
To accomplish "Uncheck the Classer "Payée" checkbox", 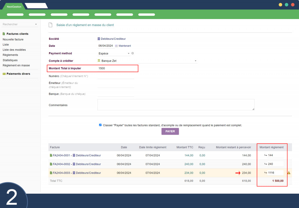I will pyautogui.click(x=100, y=125).
